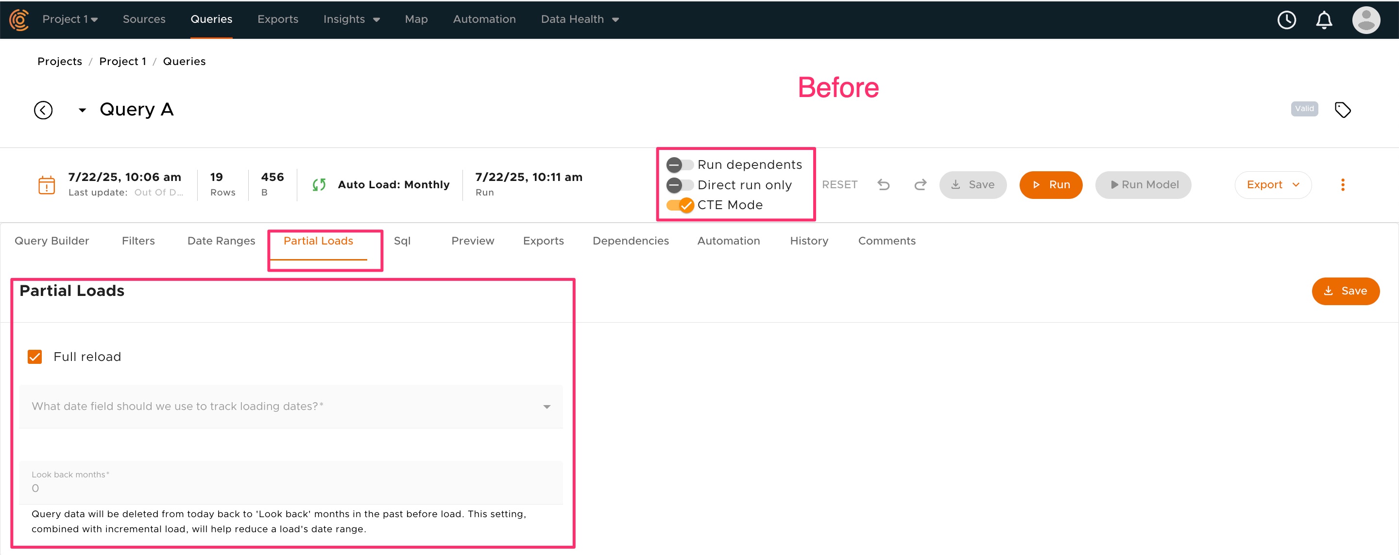
Task: Open the notifications bell
Action: [x=1324, y=20]
